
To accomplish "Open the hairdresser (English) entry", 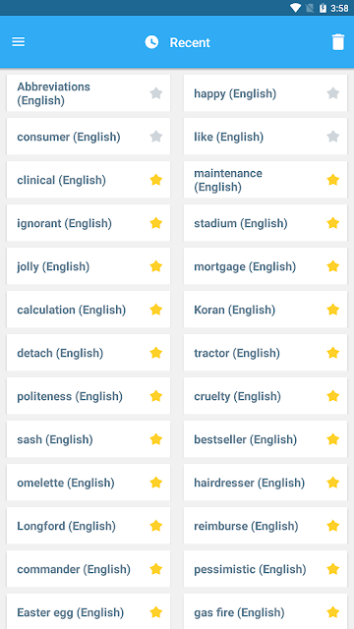I will [x=265, y=483].
